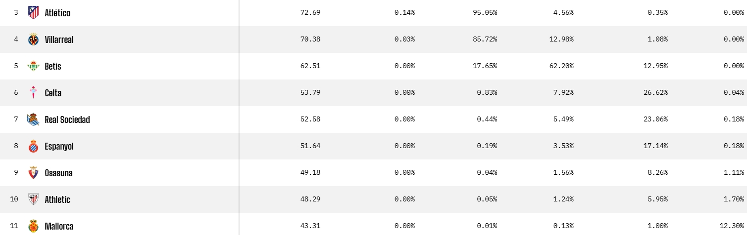Open the Atlético team name link
The width and height of the screenshot is (747, 235).
(x=57, y=13)
